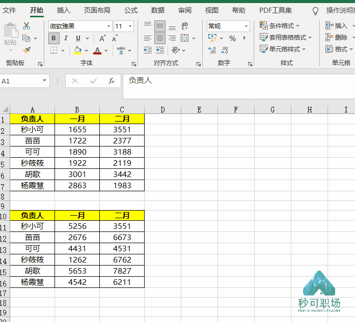The image size is (355, 322).
Task: Expand borders dropdown arrow
Action: (x=63, y=50)
